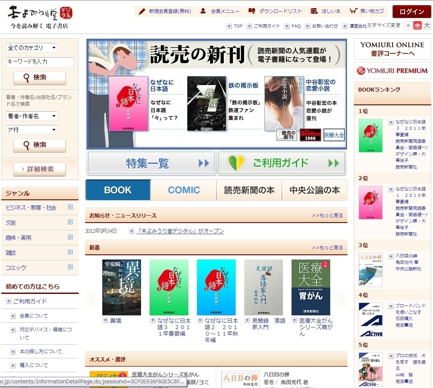Click the キーワードを入力 search field
433x388 pixels.
pyautogui.click(x=40, y=62)
